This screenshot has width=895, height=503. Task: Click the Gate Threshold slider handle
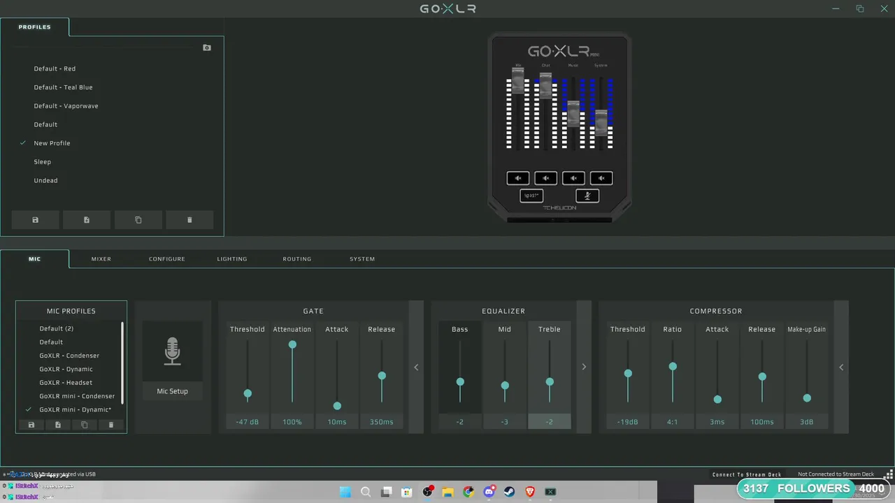(x=248, y=394)
